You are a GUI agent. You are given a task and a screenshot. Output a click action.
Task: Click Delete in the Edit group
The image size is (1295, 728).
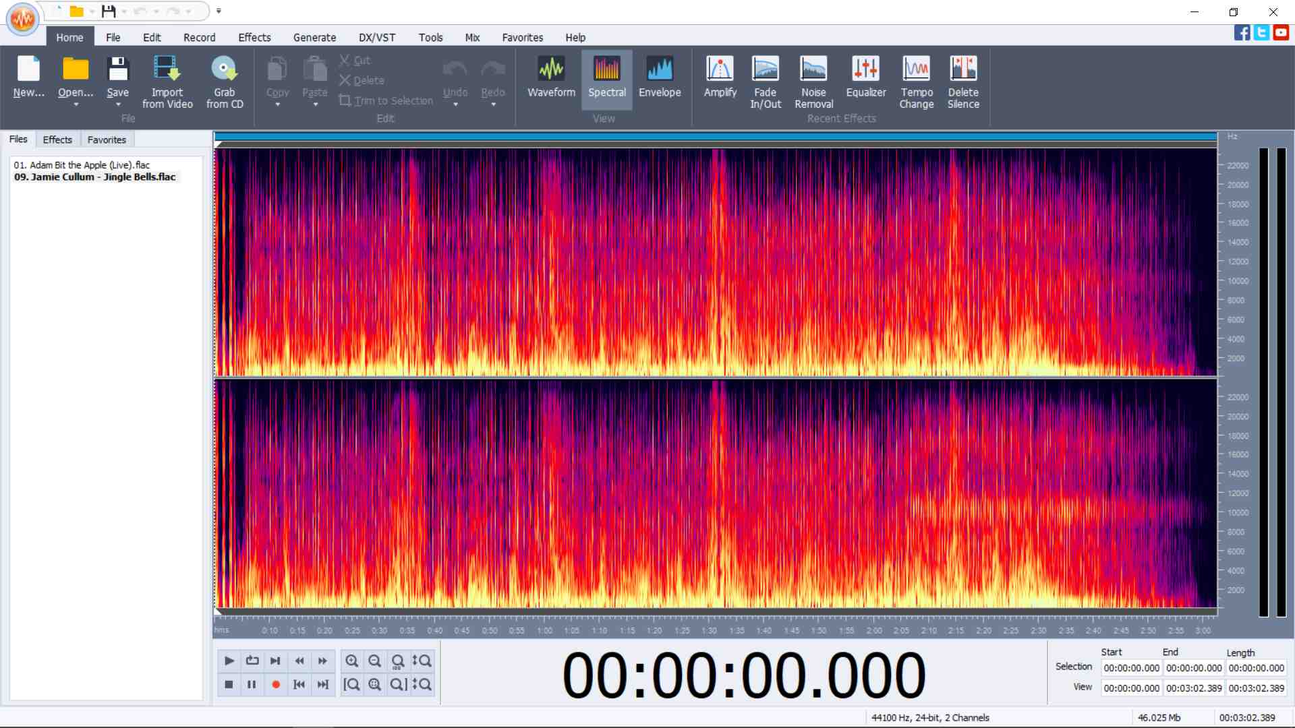362,80
